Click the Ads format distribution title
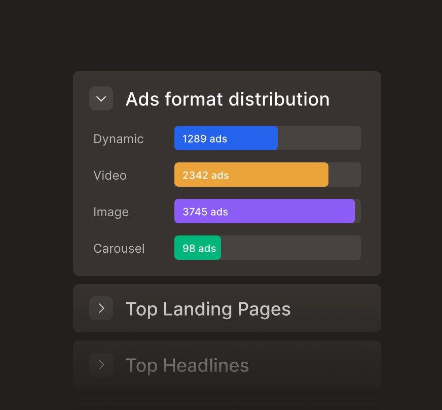This screenshot has height=410, width=442. 228,99
